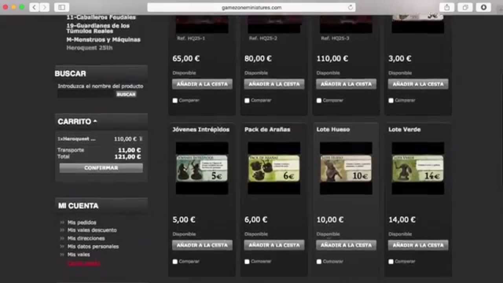Add Jóvenes Intrépidos to the basket
The width and height of the screenshot is (503, 283).
click(202, 245)
